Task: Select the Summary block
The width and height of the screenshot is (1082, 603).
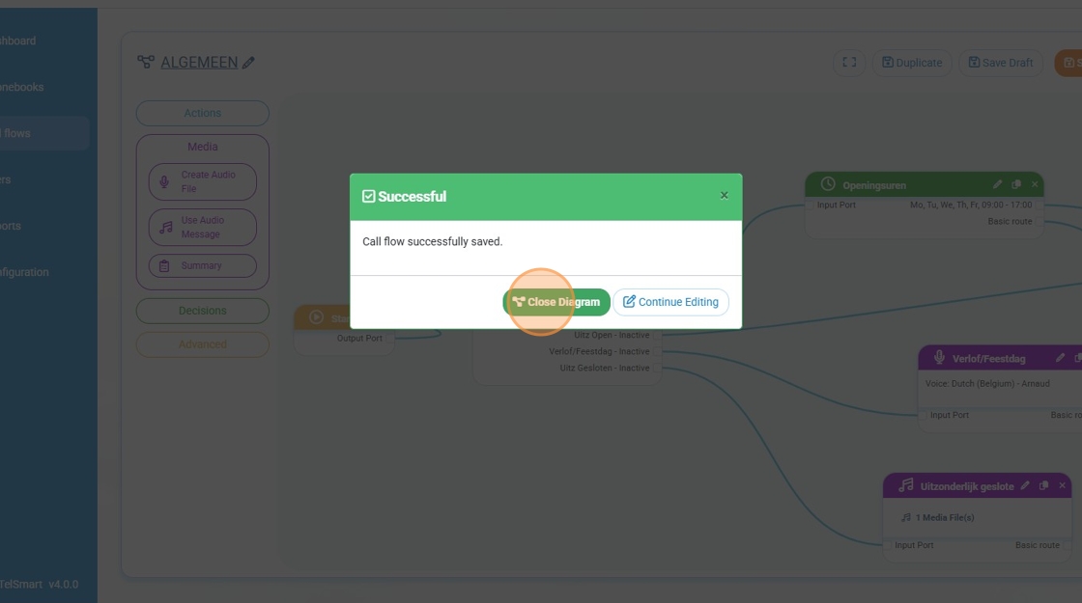Action: click(202, 265)
